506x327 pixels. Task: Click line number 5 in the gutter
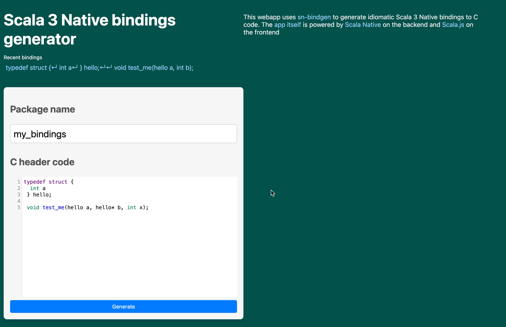point(19,208)
